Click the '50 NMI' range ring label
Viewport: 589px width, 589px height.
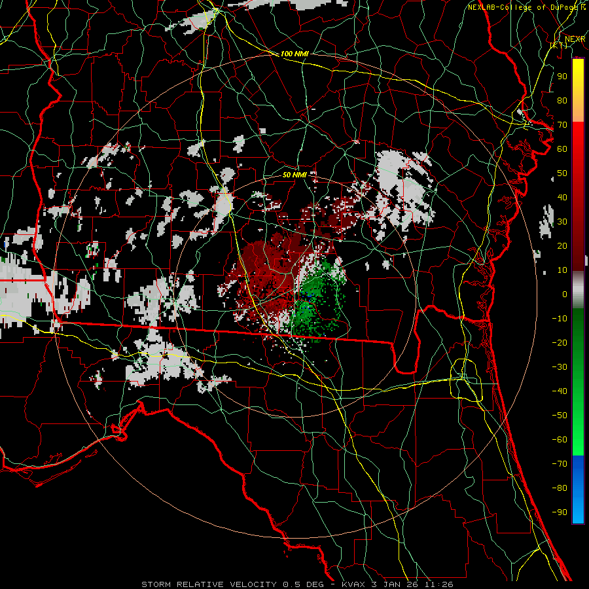tap(294, 175)
